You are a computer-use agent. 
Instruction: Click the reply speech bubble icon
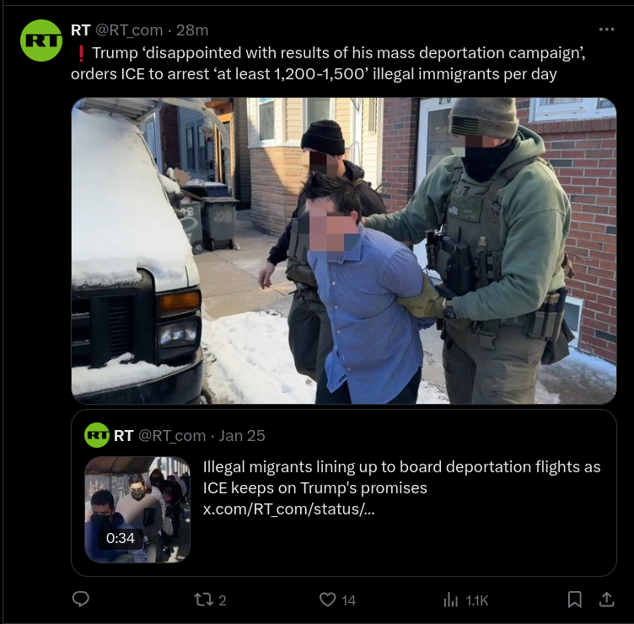point(80,599)
